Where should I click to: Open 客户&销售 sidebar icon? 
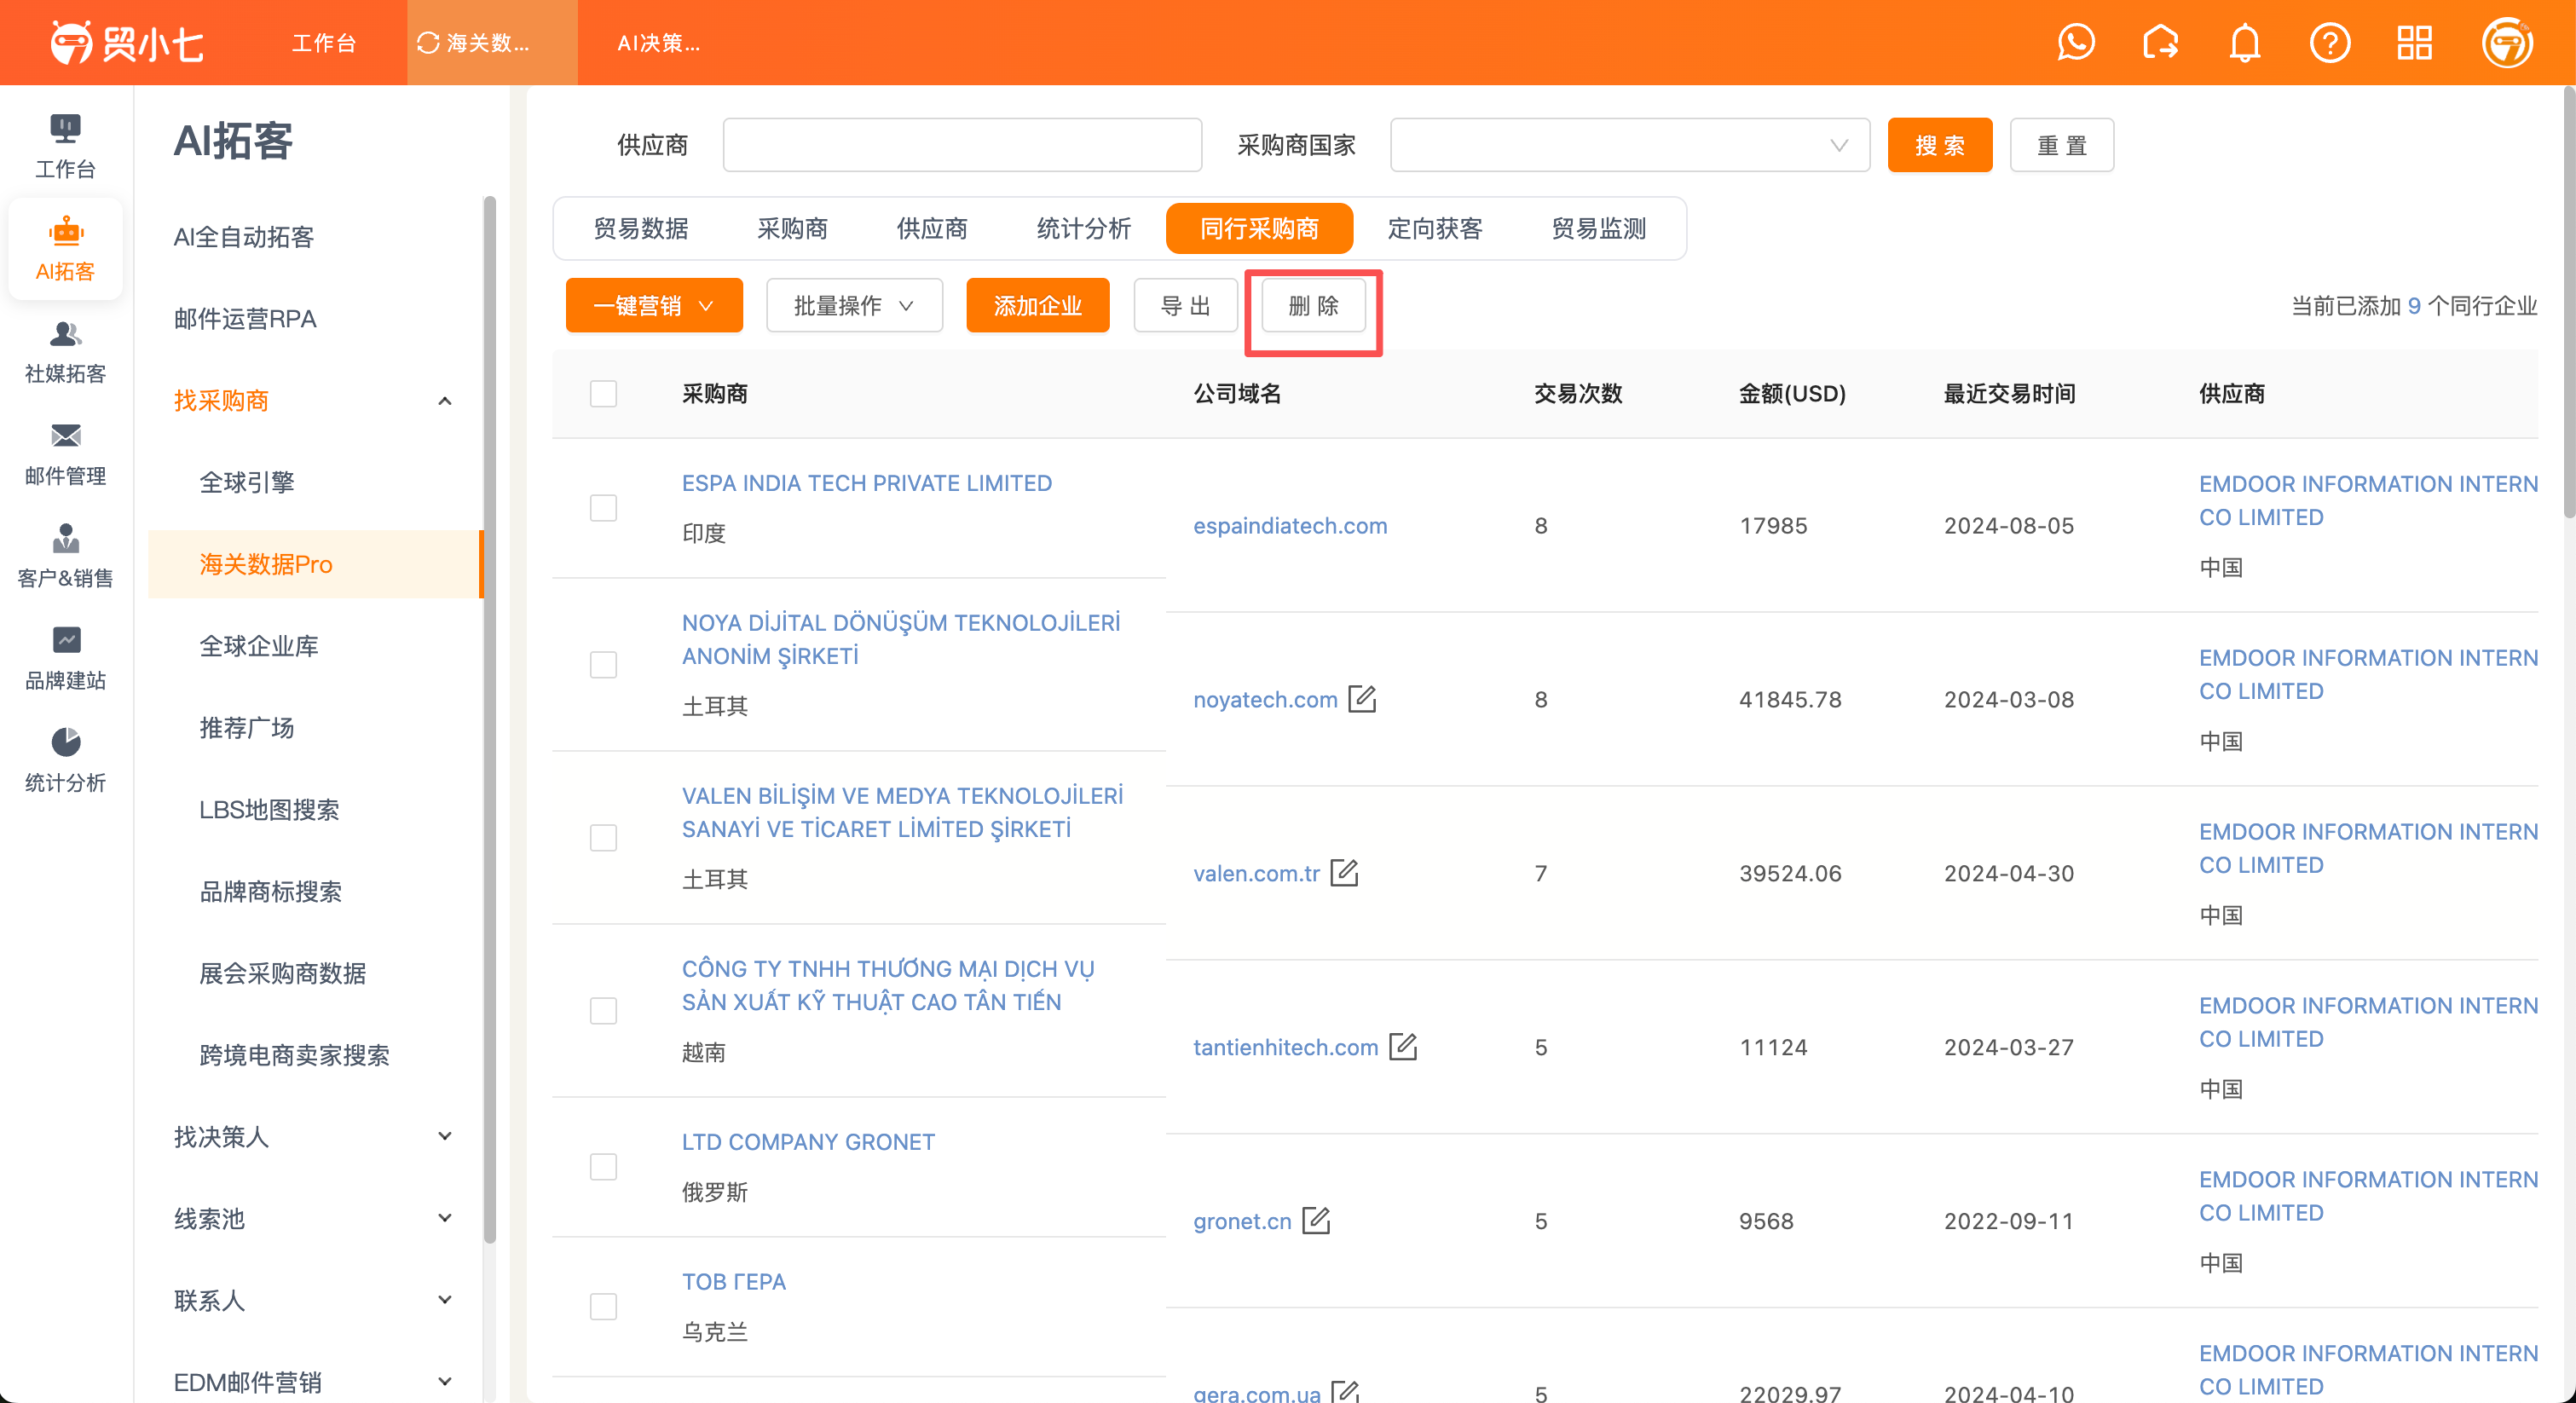coord(65,556)
